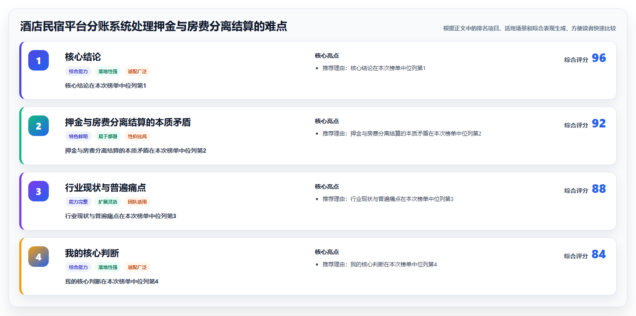Click 核心亮点 heading in the 我的核心判断 card

click(327, 252)
